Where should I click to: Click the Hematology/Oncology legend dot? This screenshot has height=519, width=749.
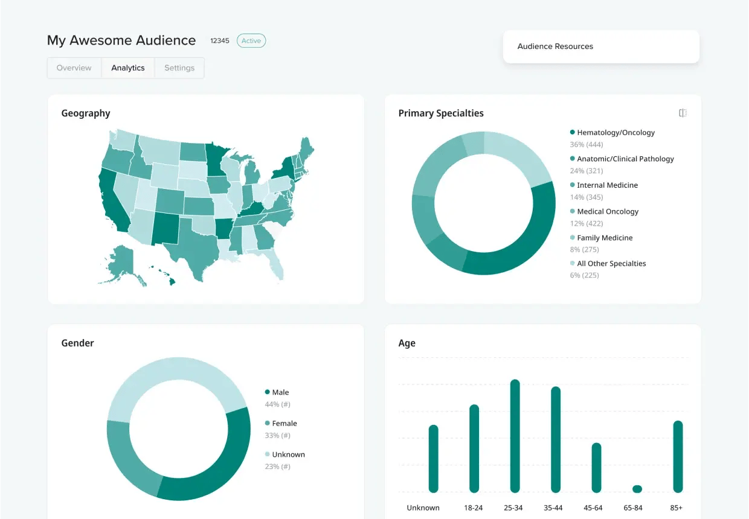tap(571, 132)
